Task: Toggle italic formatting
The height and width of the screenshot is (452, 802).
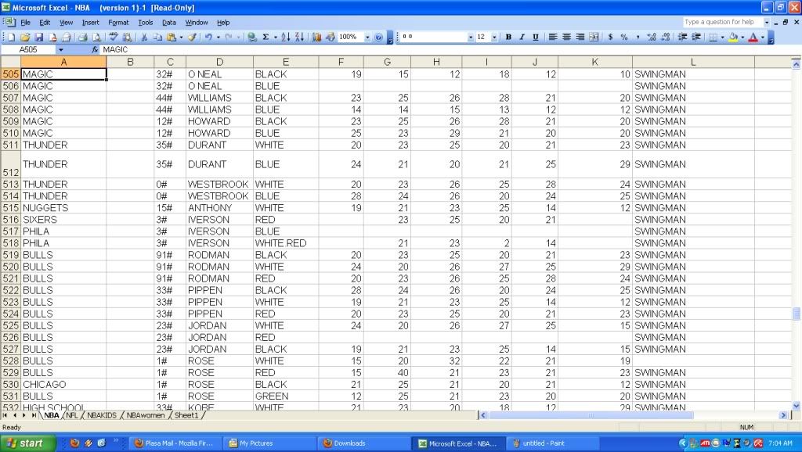Action: 522,38
